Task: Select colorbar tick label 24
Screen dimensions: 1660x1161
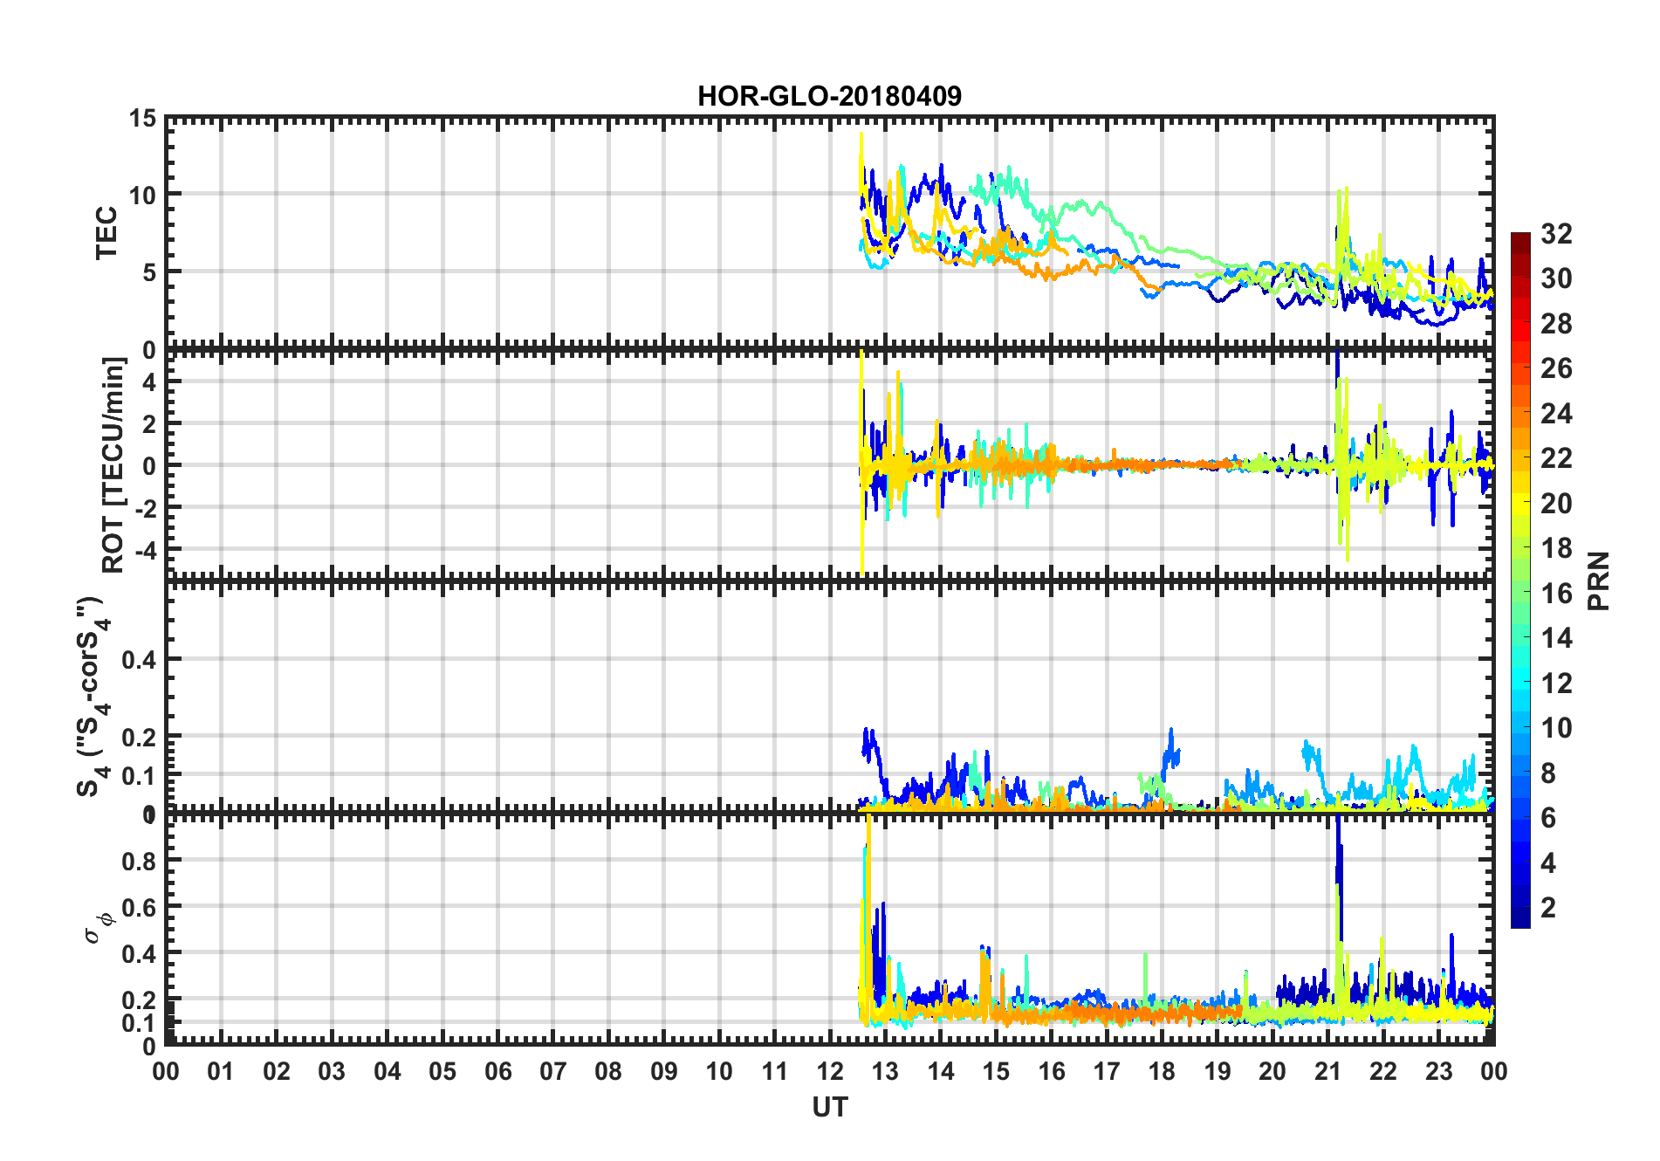Action: pos(1557,414)
